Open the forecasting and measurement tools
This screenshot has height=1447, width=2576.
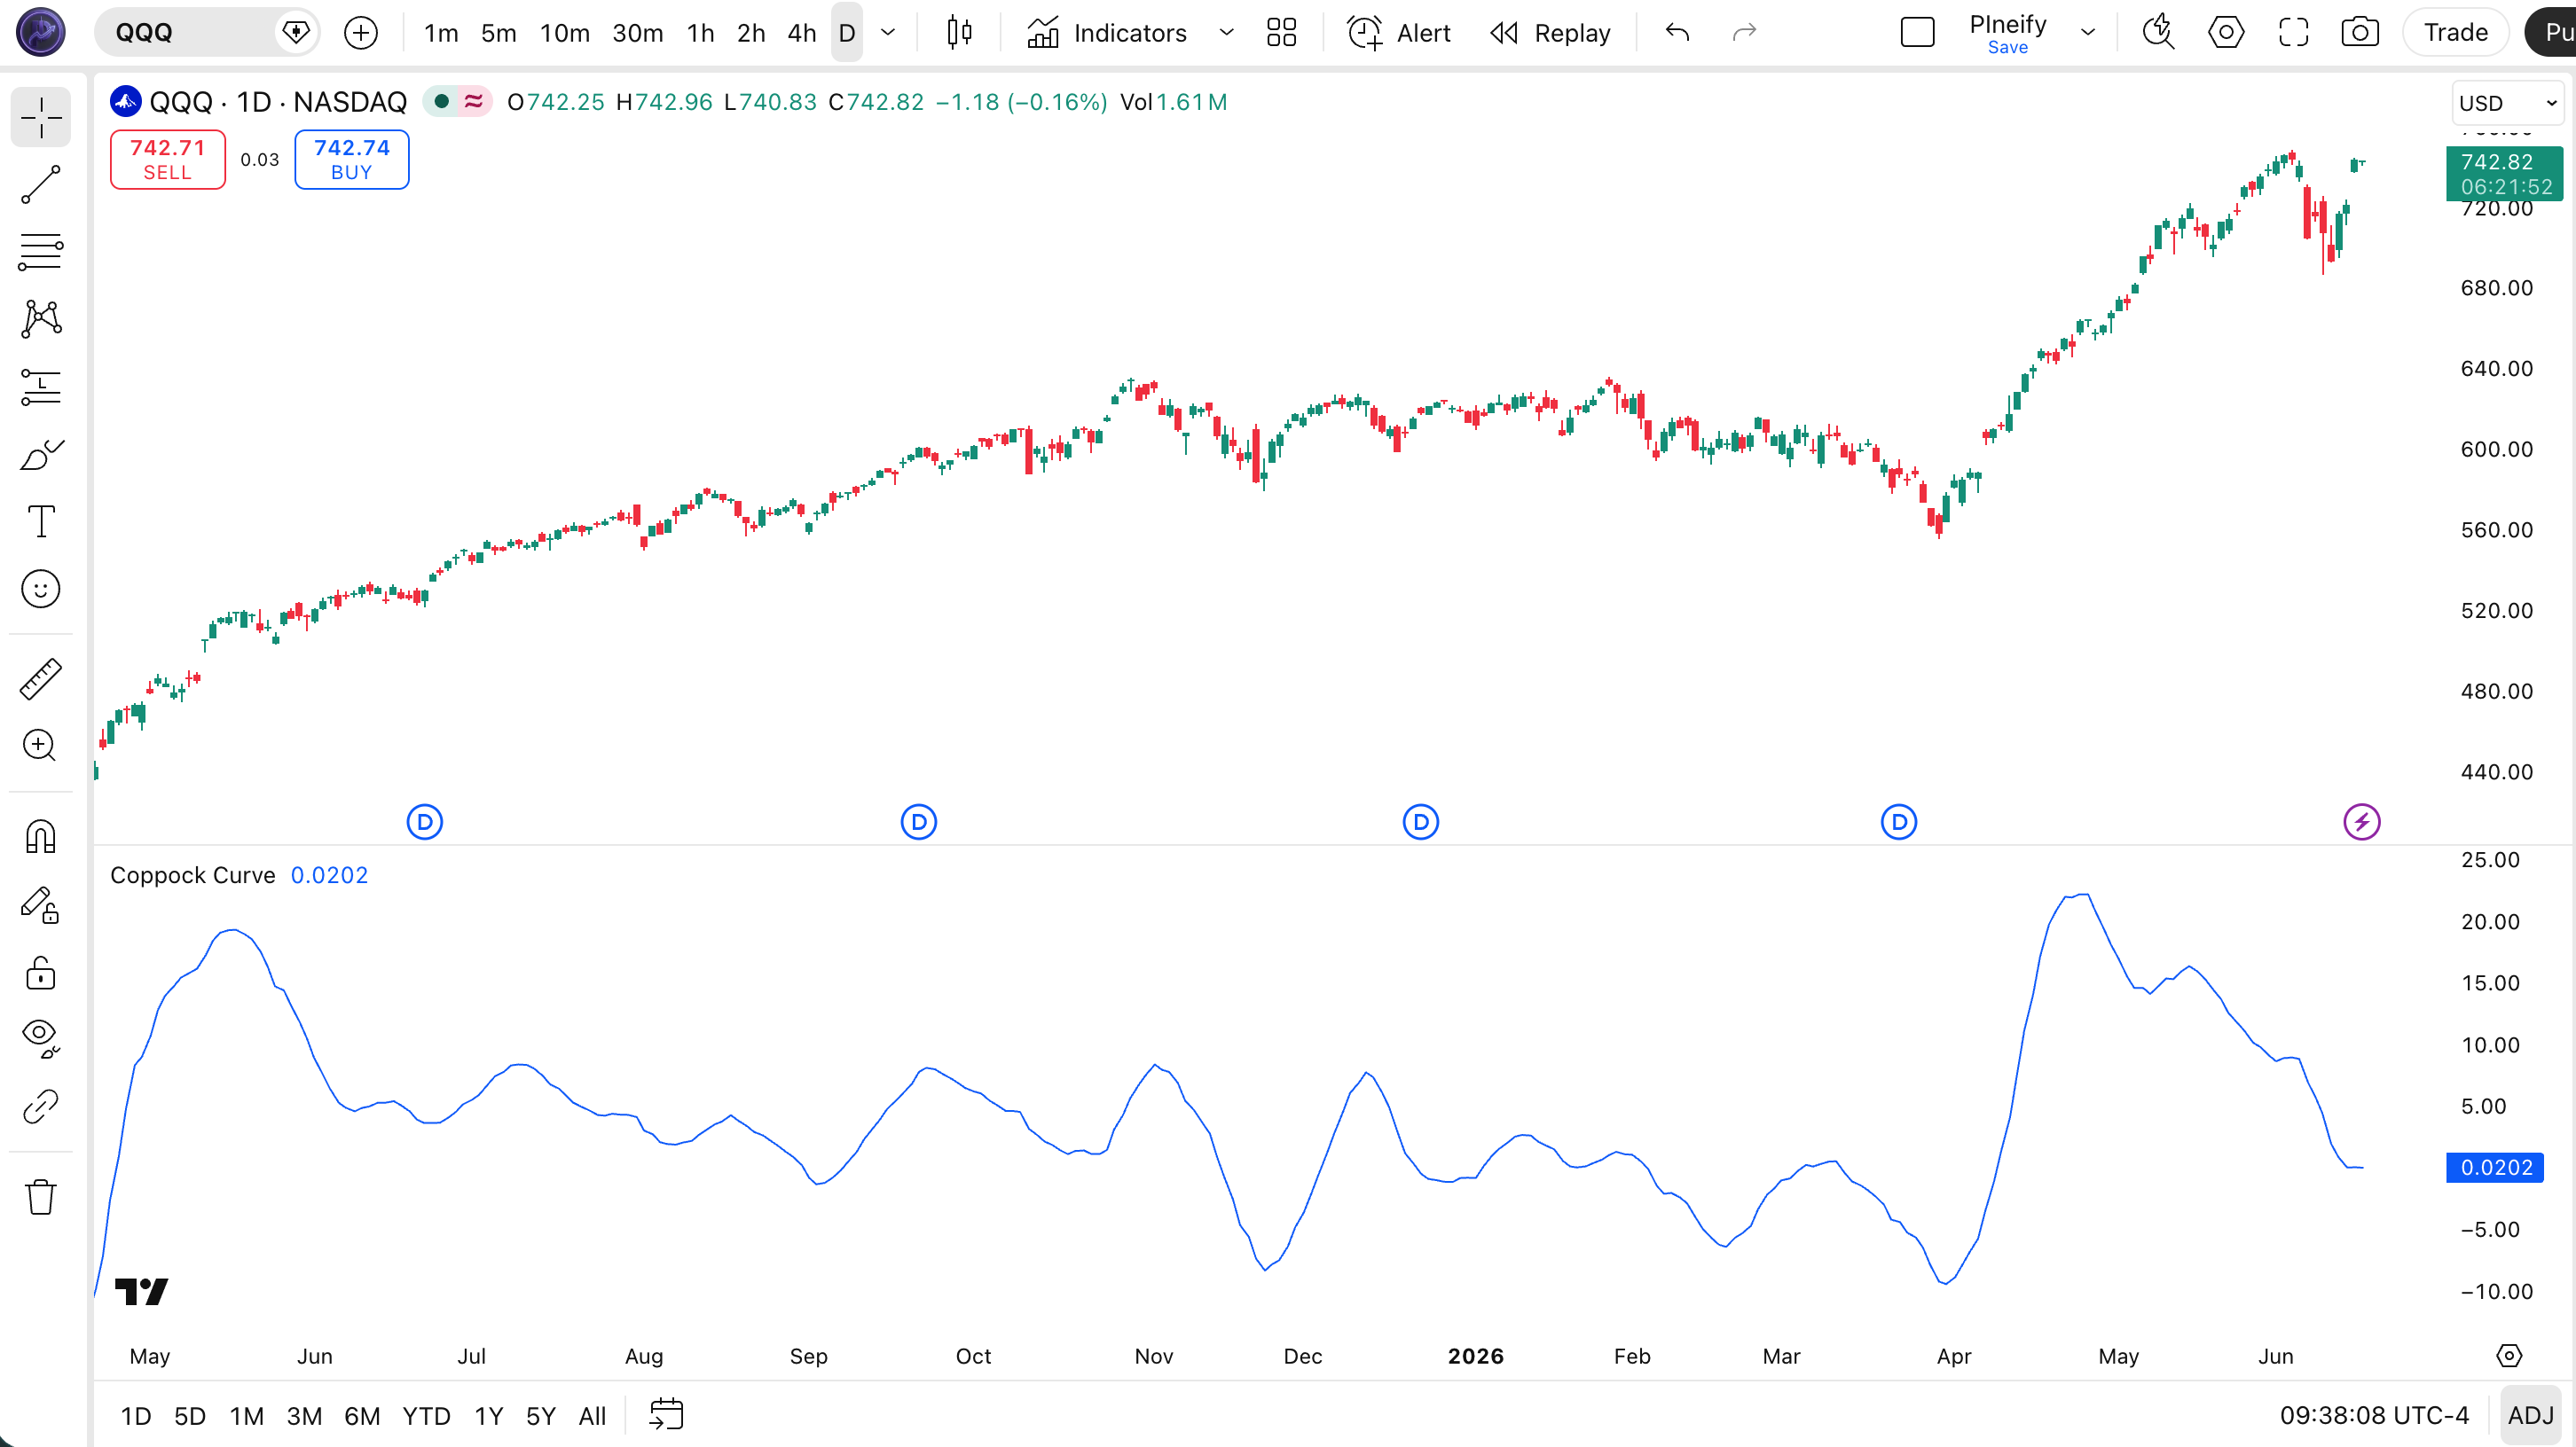pyautogui.click(x=41, y=387)
